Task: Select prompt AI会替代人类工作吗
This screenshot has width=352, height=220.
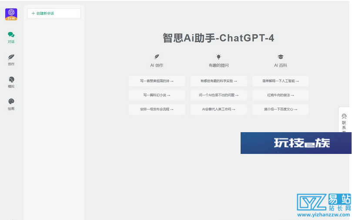Action: pos(219,109)
